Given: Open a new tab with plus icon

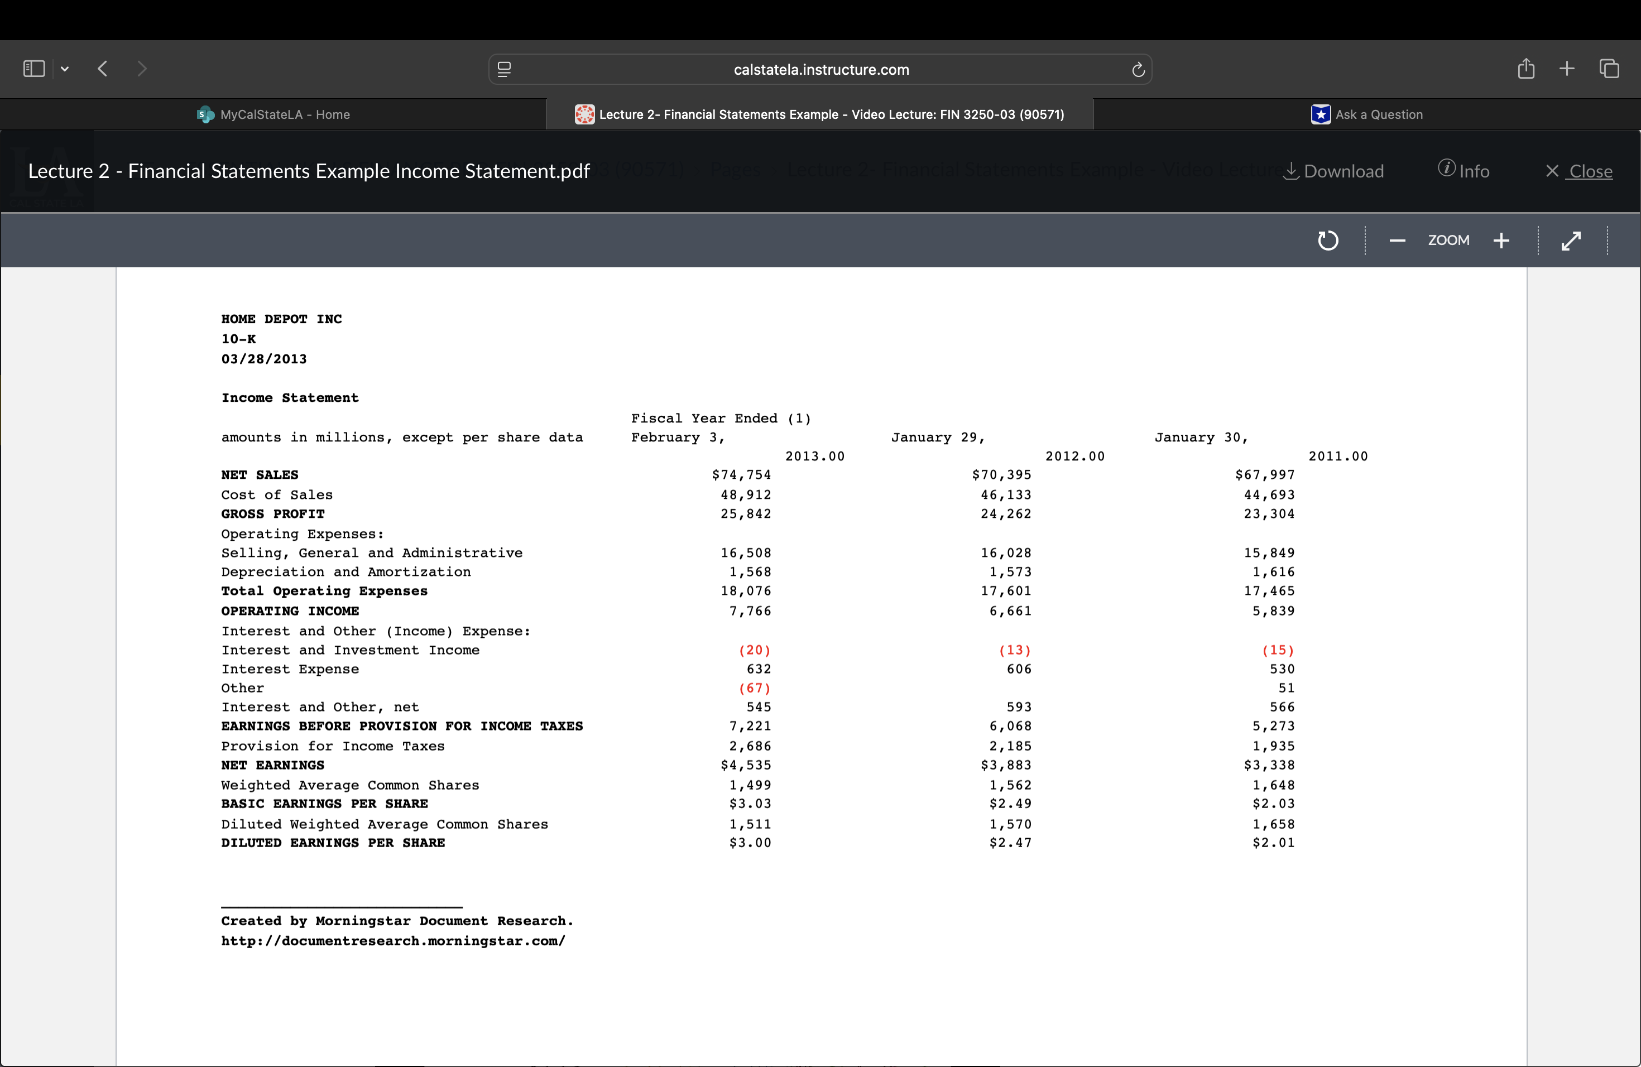Looking at the screenshot, I should click(1567, 69).
